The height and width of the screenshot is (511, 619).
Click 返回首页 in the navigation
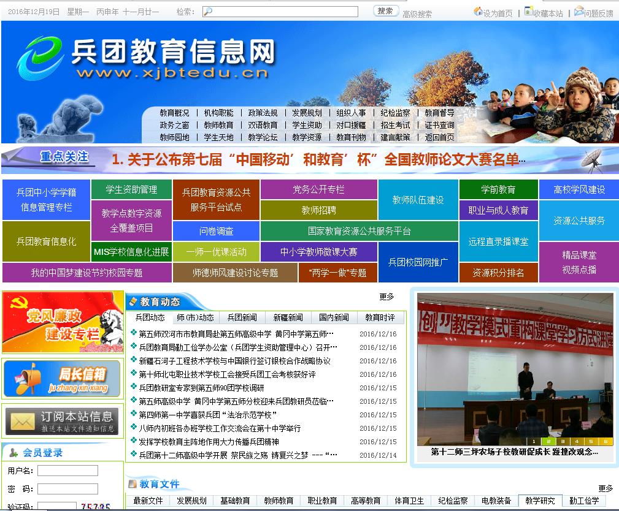pos(439,138)
